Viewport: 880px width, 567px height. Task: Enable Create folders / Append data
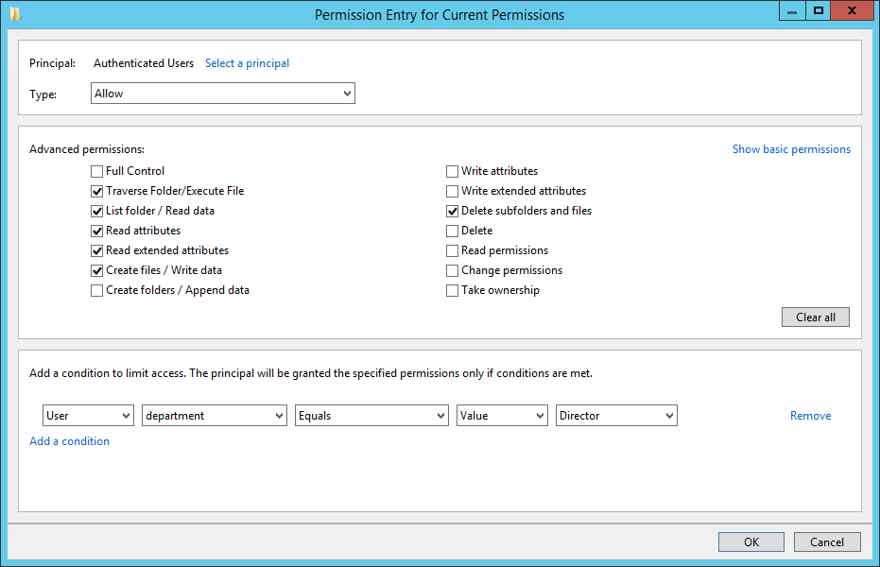click(96, 290)
